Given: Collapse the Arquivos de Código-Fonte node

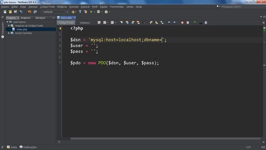Looking at the screenshot, I should (9, 26).
